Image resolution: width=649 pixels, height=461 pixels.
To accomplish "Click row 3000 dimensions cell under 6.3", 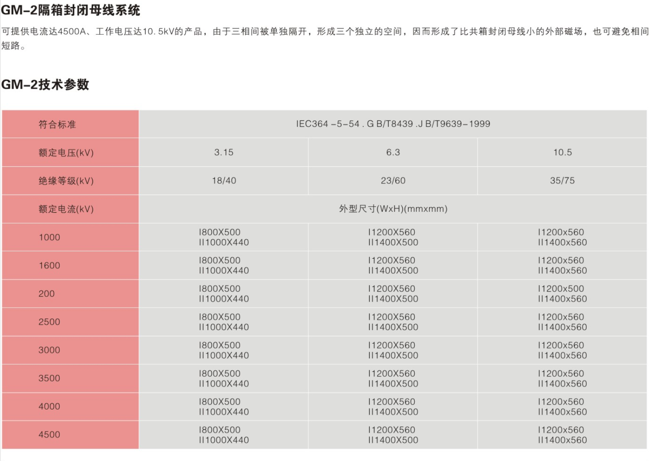I will pyautogui.click(x=393, y=350).
